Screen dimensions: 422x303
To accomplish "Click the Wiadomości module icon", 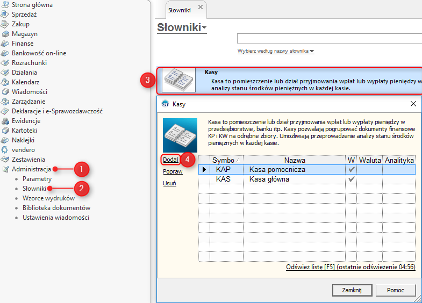I will [5, 92].
